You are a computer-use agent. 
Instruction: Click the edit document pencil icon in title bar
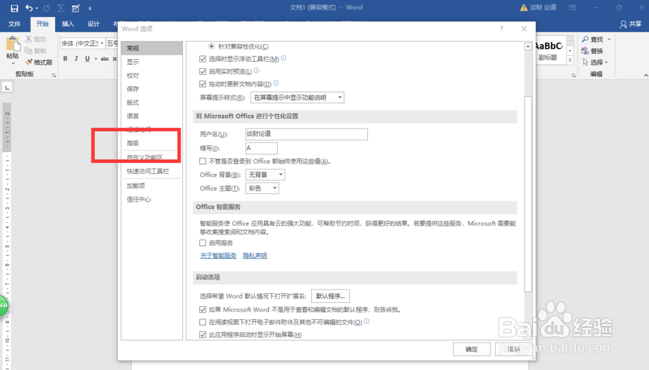coord(76,8)
